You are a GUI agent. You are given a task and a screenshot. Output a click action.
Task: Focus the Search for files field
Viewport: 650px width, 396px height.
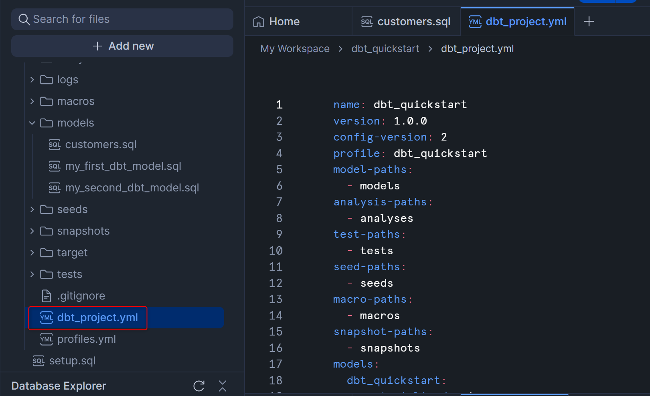pyautogui.click(x=128, y=19)
